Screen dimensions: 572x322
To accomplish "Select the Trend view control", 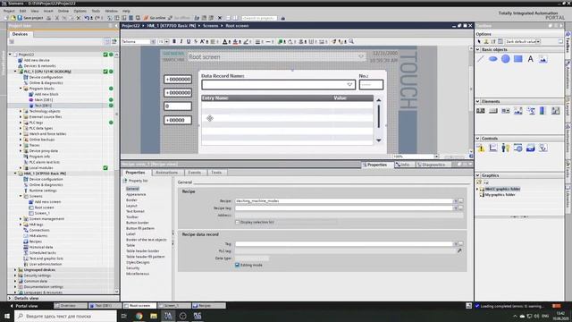I will point(492,148).
